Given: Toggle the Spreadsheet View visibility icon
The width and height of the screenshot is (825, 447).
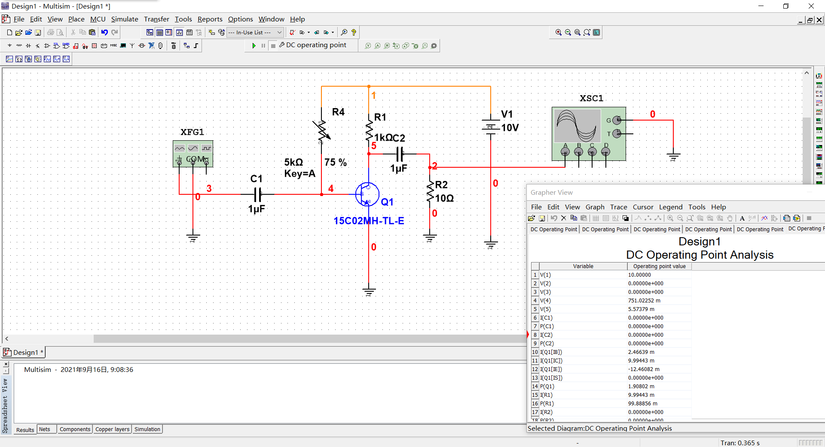Looking at the screenshot, I should point(159,32).
